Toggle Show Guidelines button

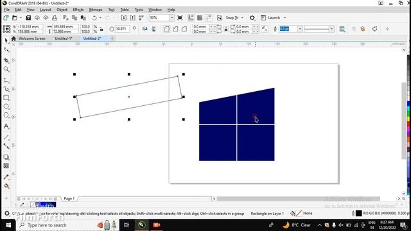(x=209, y=18)
